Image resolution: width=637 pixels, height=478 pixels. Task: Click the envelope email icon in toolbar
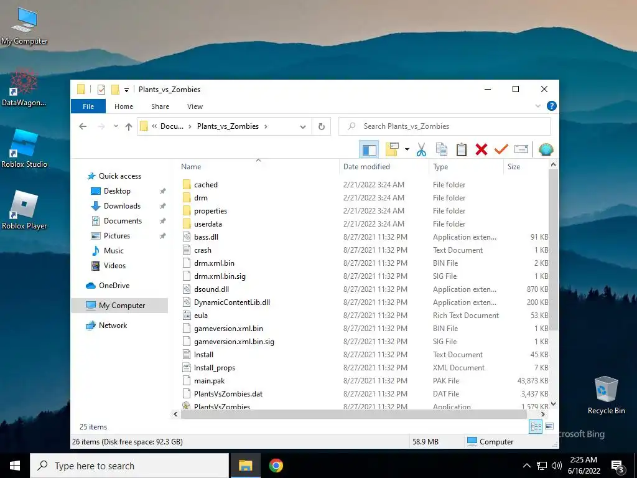(521, 149)
